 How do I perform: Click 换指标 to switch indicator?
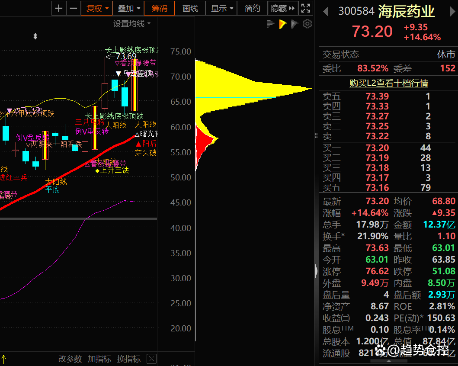tap(129, 359)
